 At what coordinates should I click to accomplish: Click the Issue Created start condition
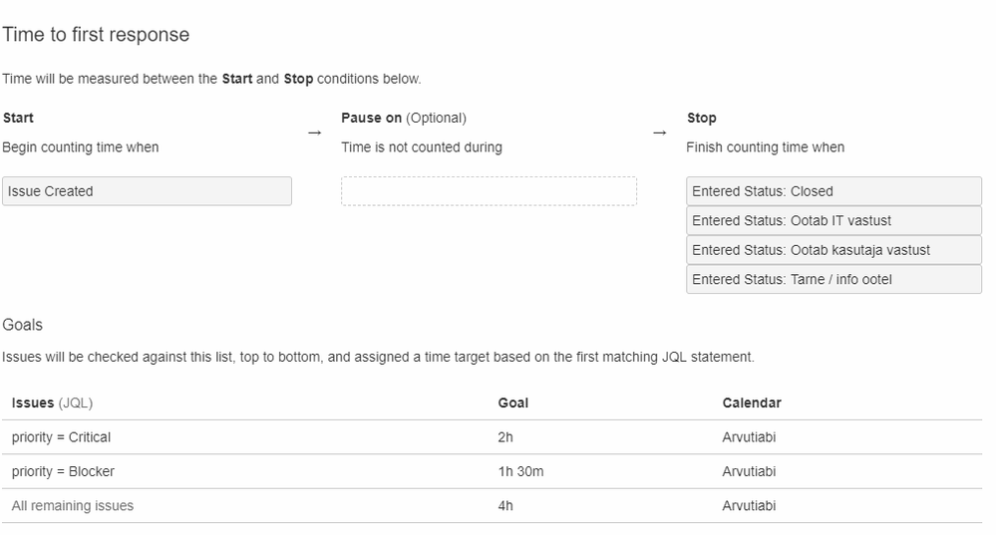tap(147, 191)
